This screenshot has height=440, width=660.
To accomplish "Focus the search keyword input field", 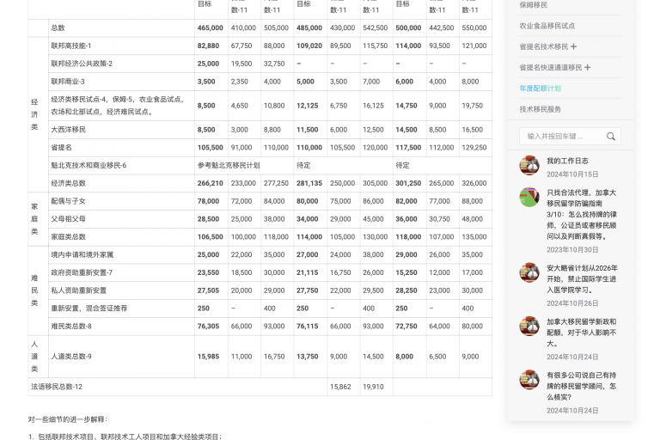I will coord(562,137).
